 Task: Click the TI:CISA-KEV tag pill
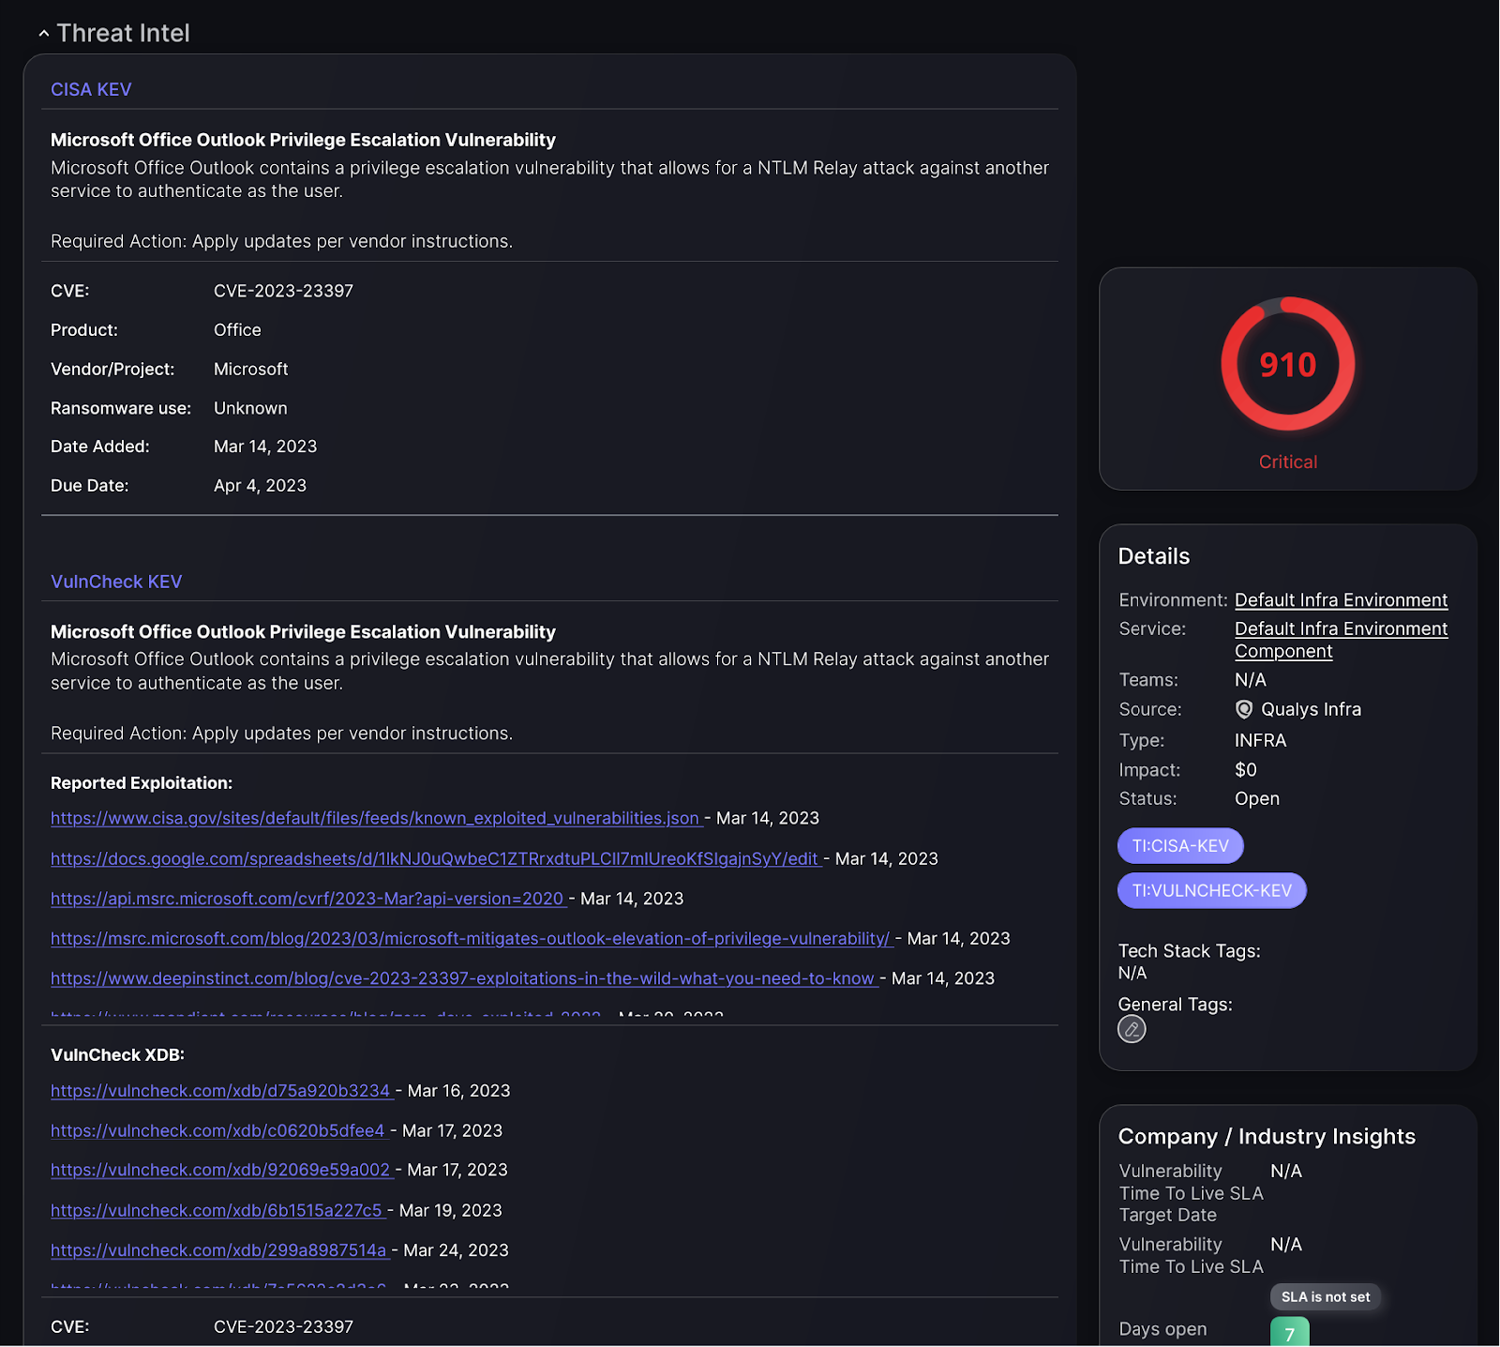tap(1180, 846)
